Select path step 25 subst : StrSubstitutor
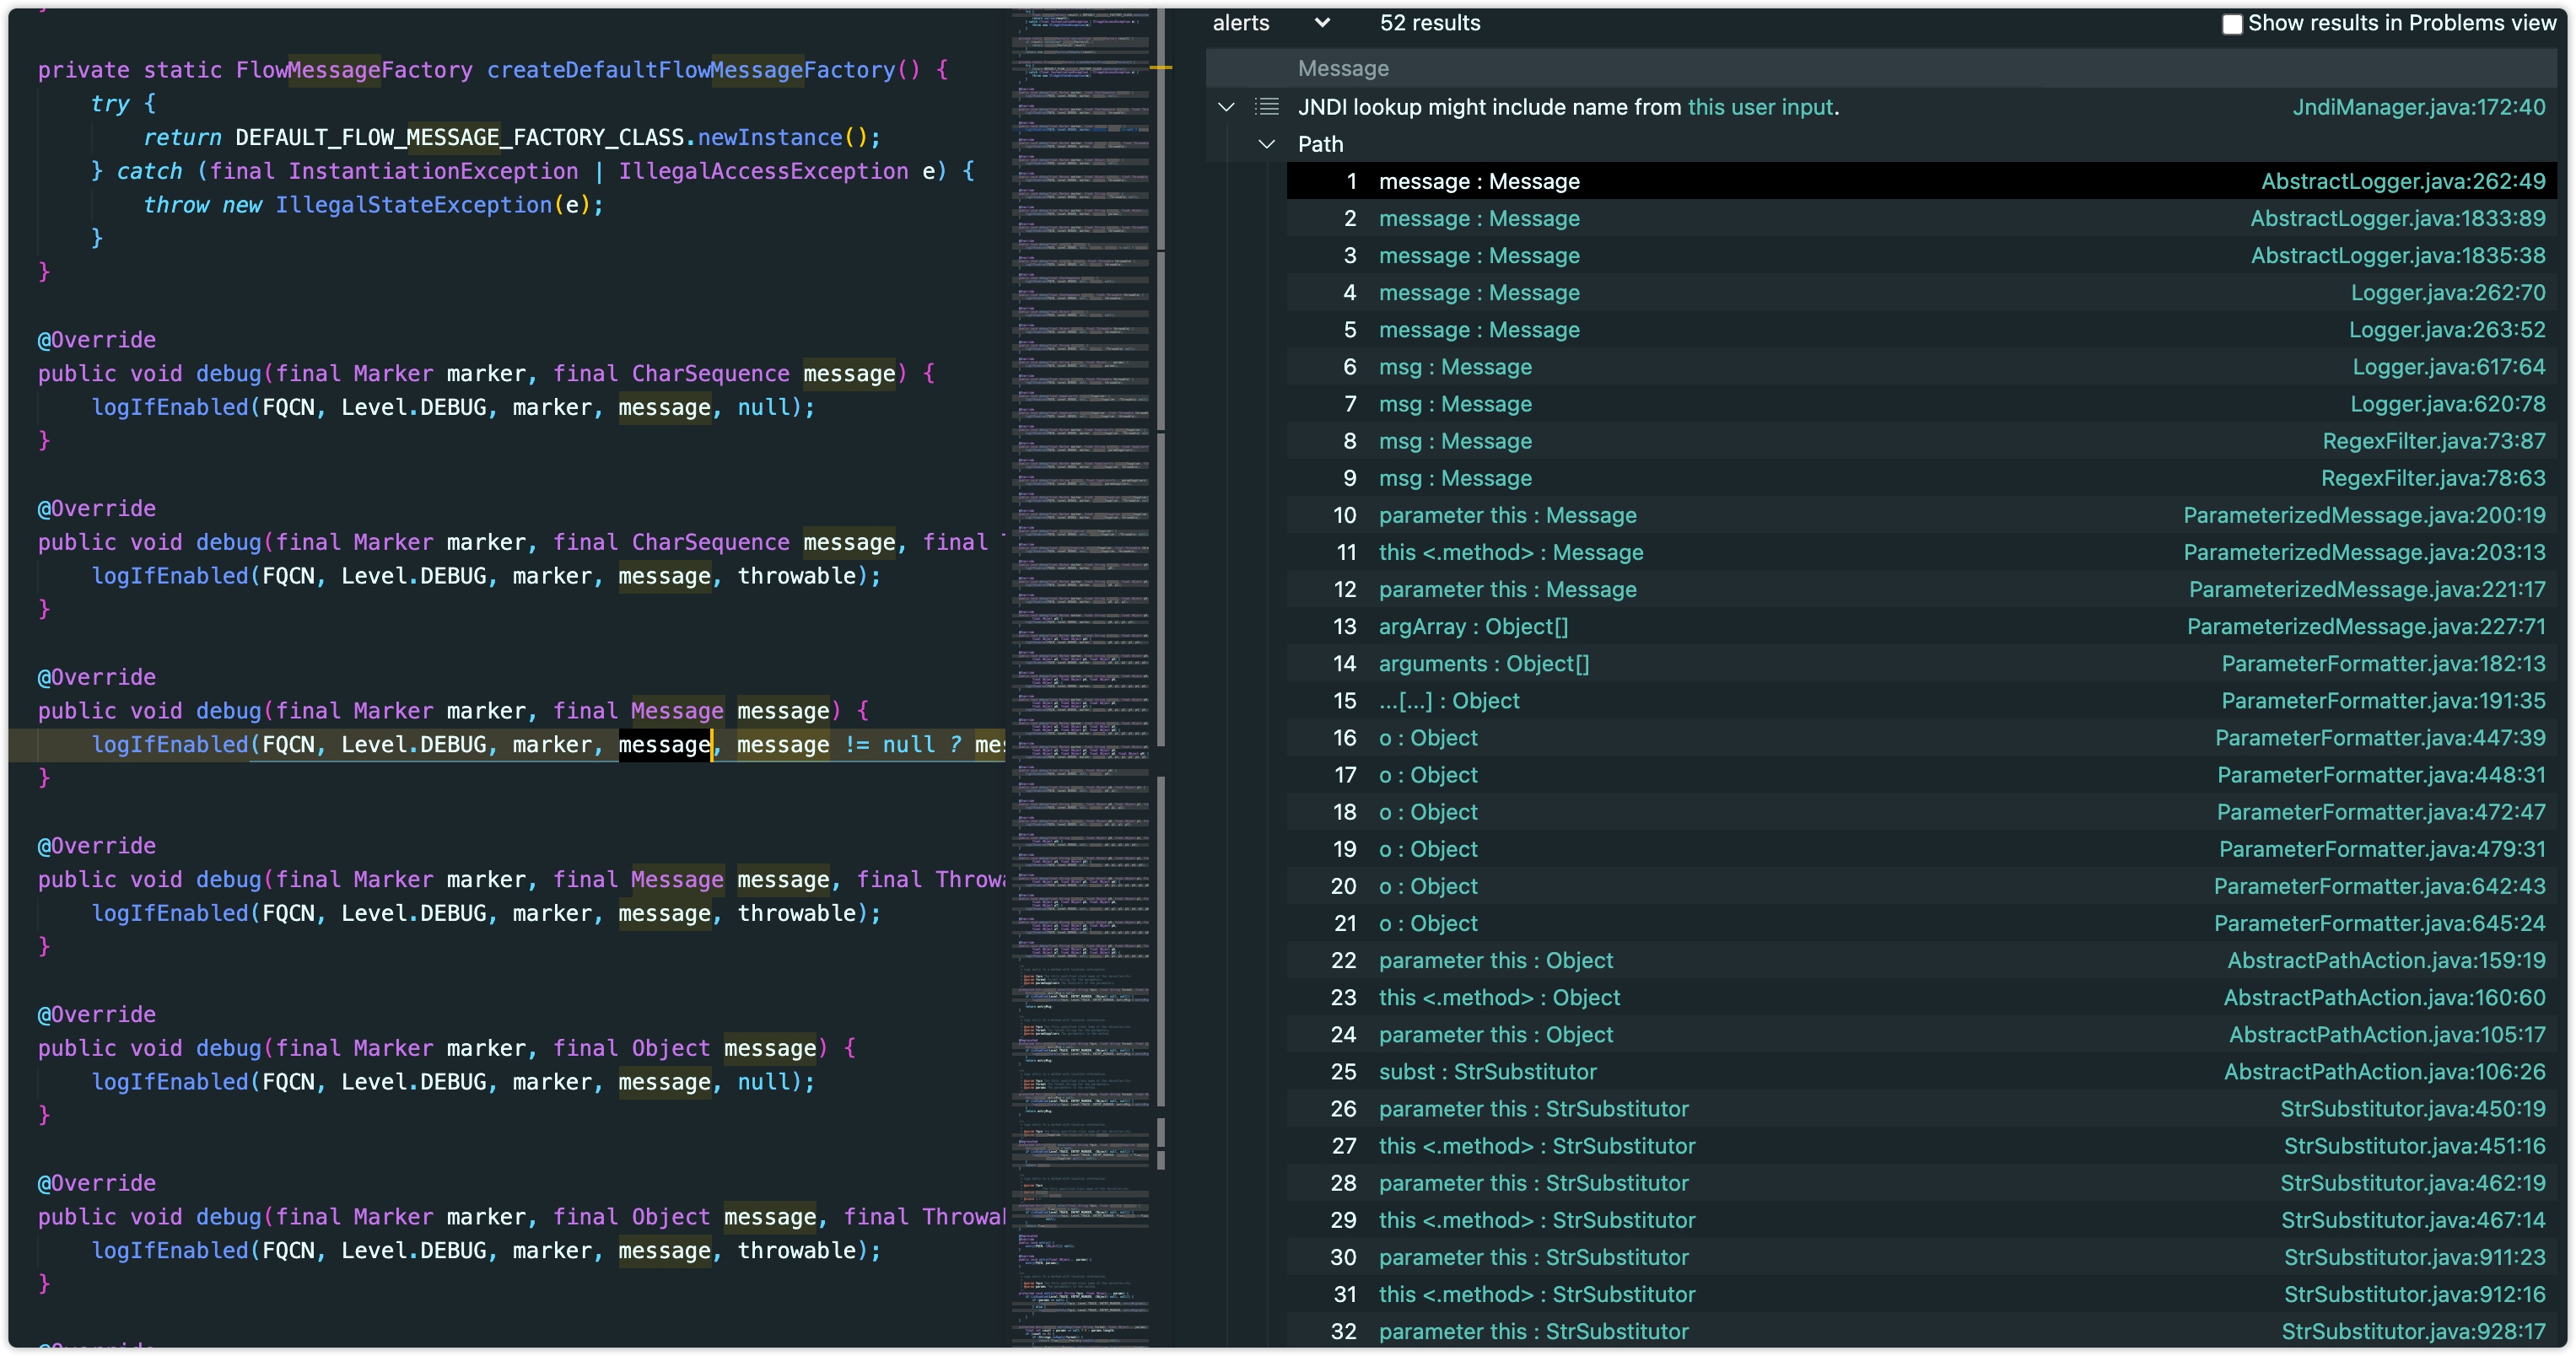2576x1356 pixels. click(1921, 1071)
